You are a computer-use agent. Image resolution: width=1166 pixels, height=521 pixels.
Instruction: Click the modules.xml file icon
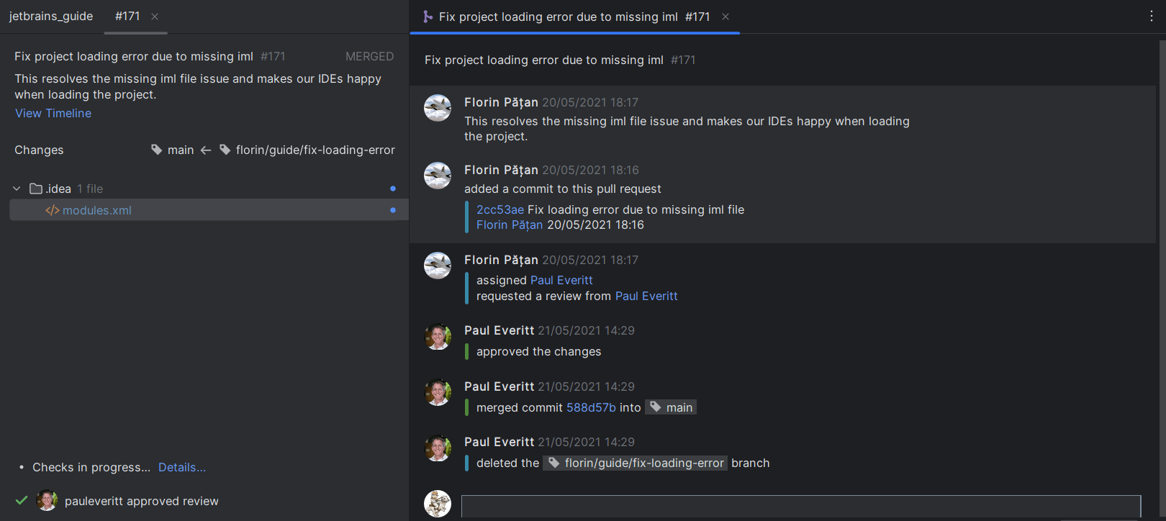52,210
